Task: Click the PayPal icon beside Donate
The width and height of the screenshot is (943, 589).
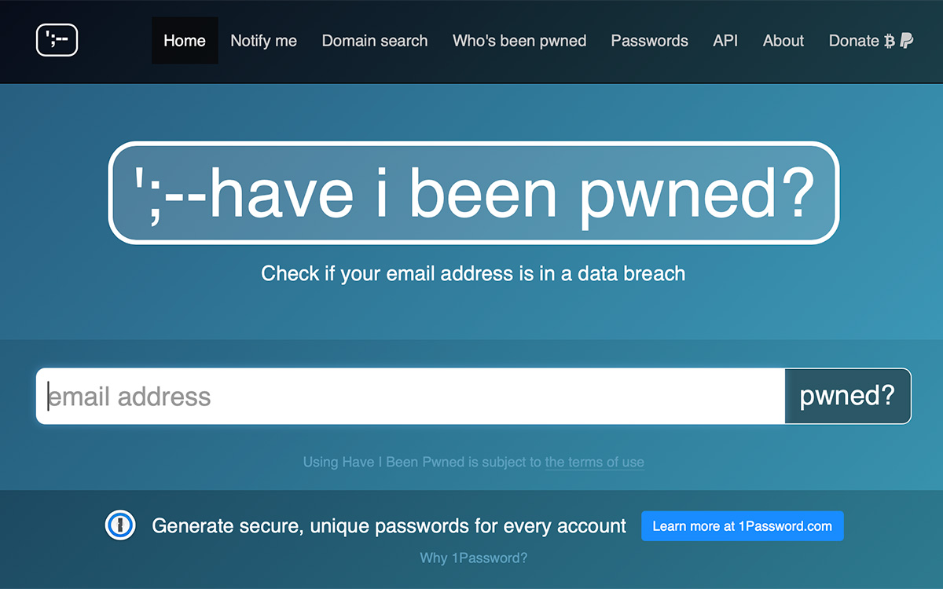Action: click(x=906, y=42)
